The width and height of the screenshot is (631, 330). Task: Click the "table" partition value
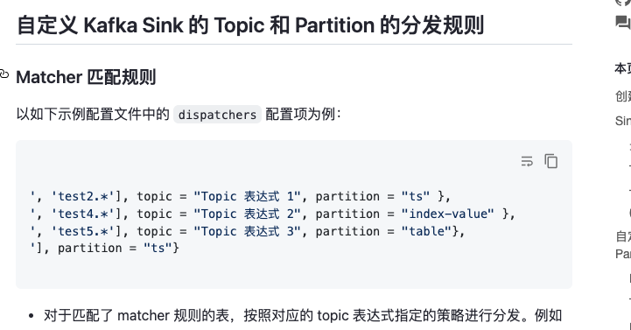[x=426, y=231]
